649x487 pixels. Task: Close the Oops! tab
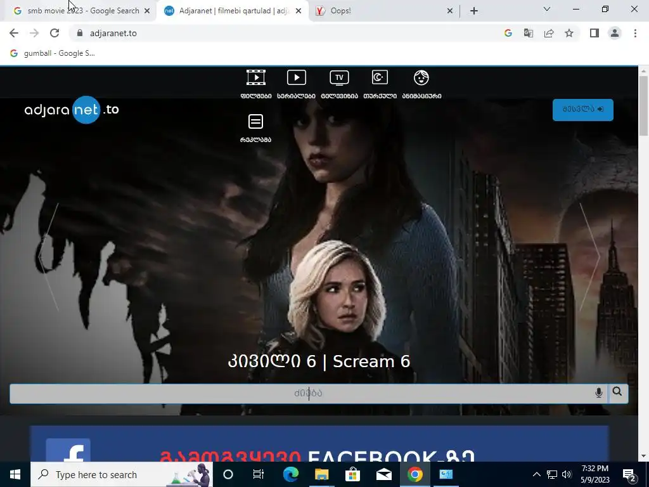(x=450, y=11)
